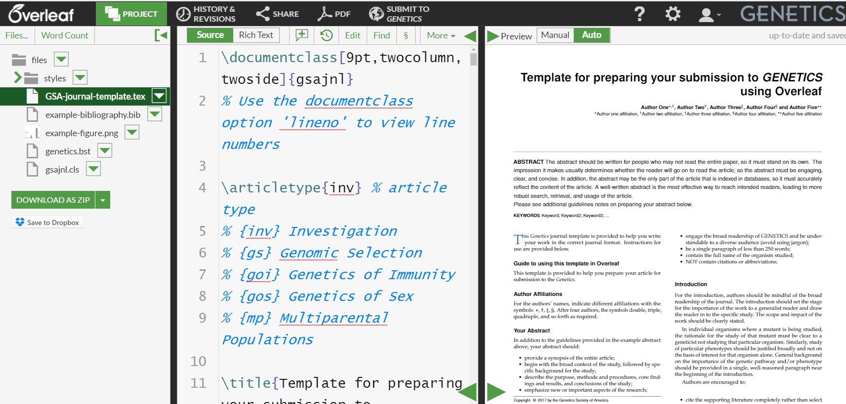The image size is (846, 404).
Task: Click the editor vertical scrollbar thumb
Action: click(x=473, y=59)
